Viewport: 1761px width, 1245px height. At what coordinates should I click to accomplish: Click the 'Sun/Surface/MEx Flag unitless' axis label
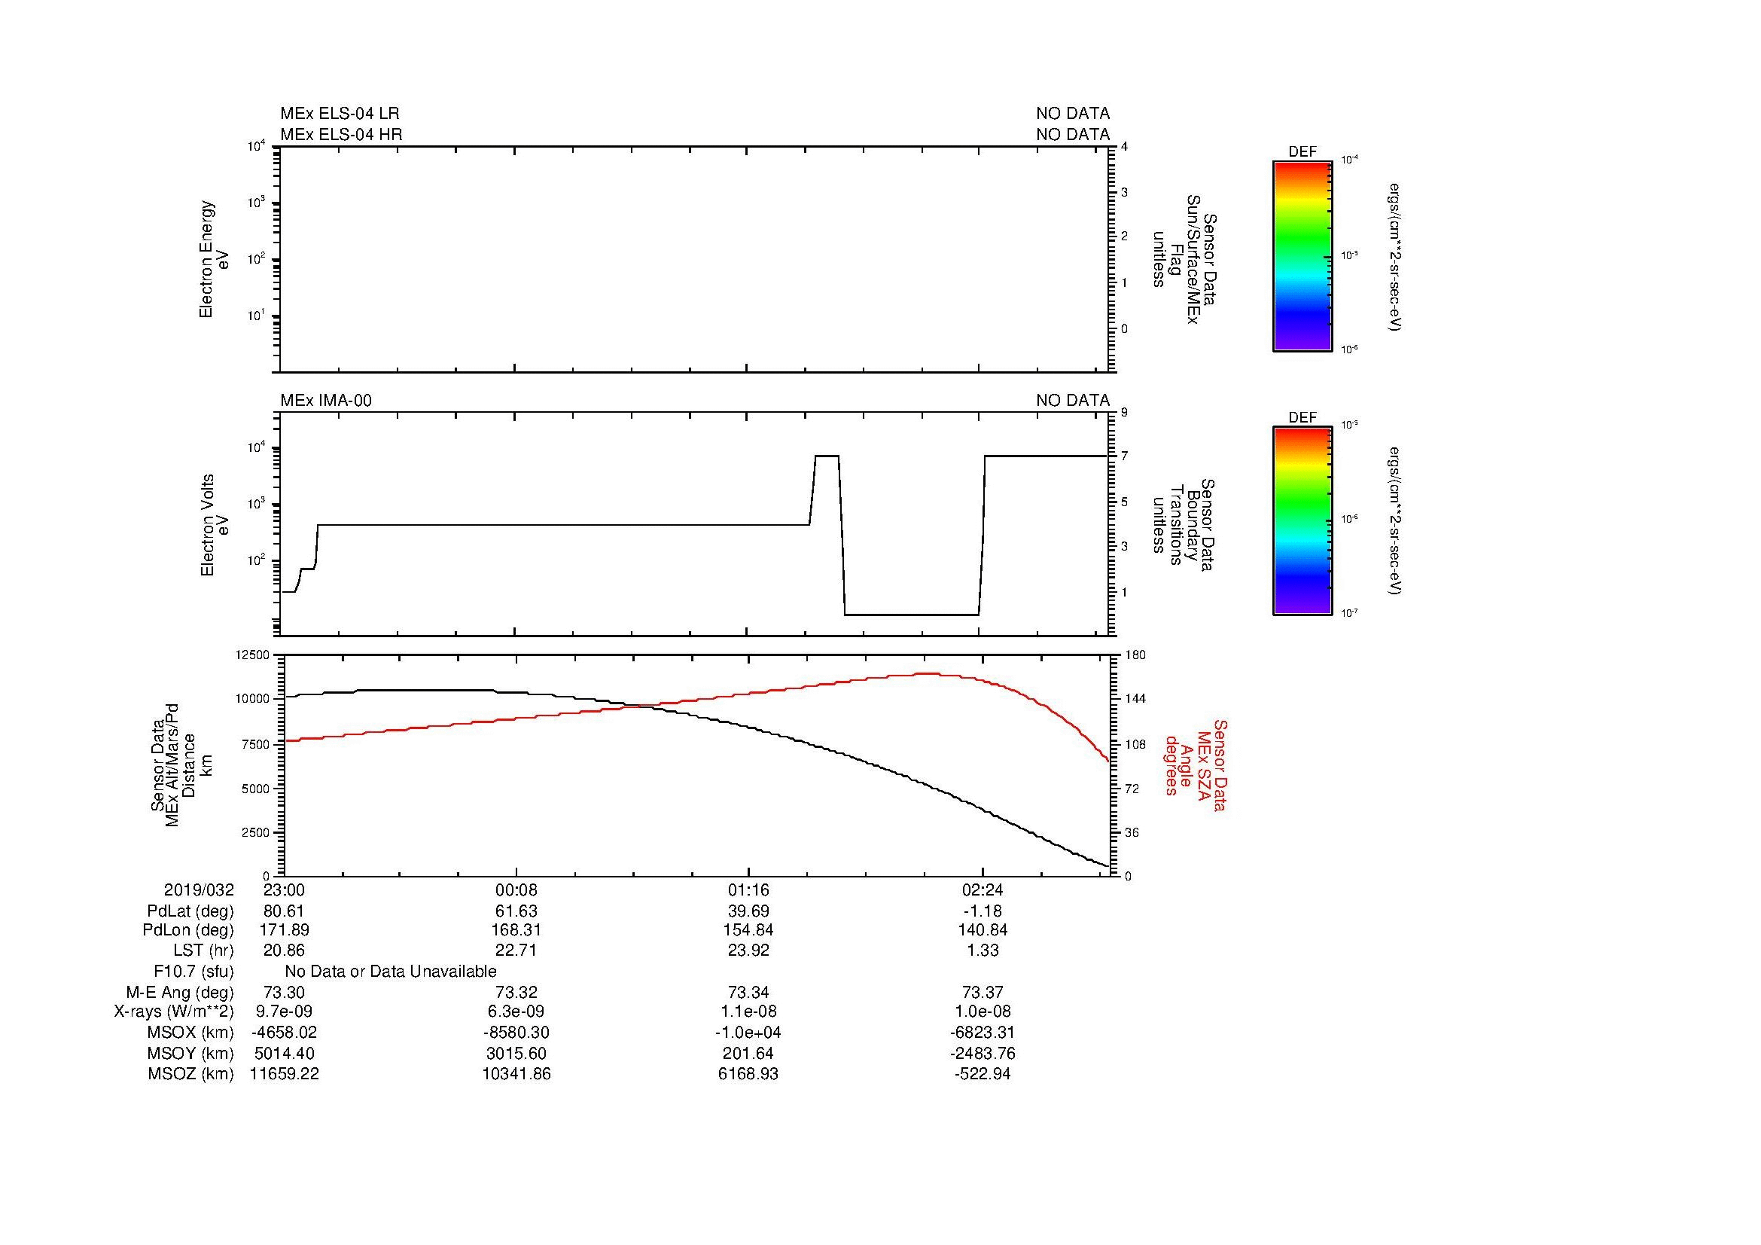[x=1184, y=259]
